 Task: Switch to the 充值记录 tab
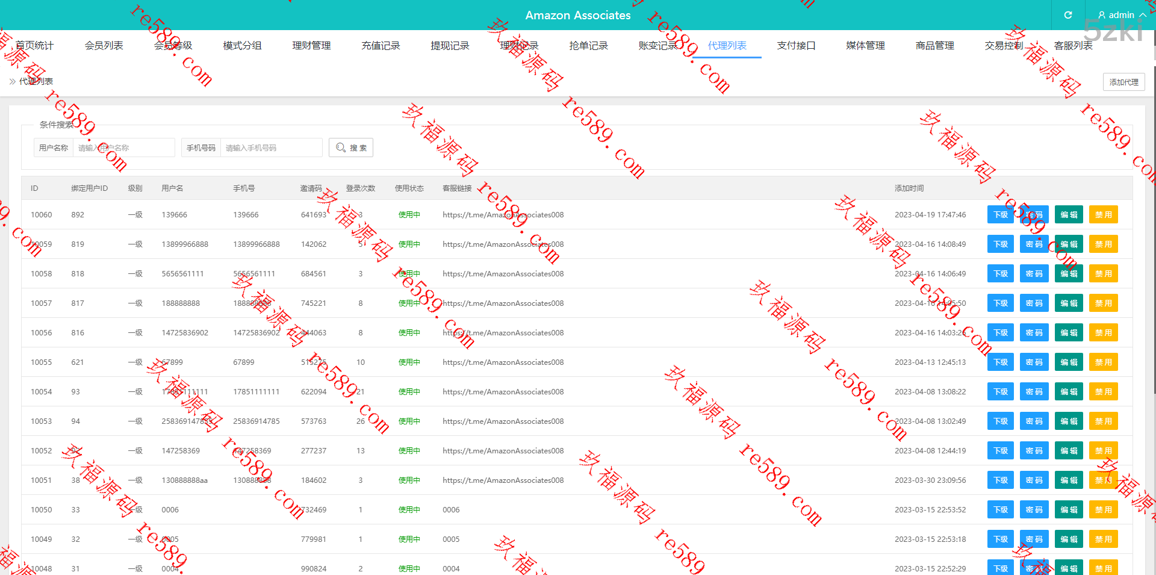coord(381,46)
